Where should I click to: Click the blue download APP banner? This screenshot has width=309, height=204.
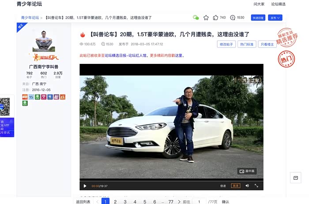point(7,127)
